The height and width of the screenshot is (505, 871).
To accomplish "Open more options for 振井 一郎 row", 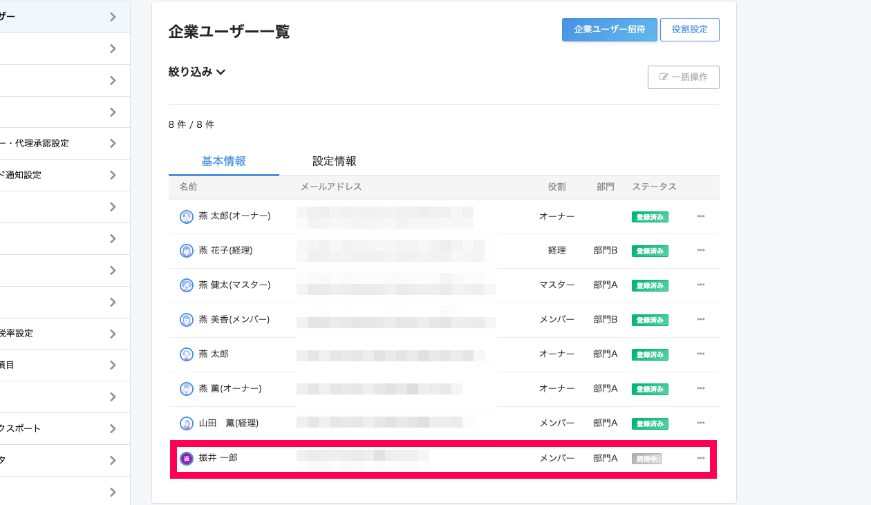I will pos(701,458).
